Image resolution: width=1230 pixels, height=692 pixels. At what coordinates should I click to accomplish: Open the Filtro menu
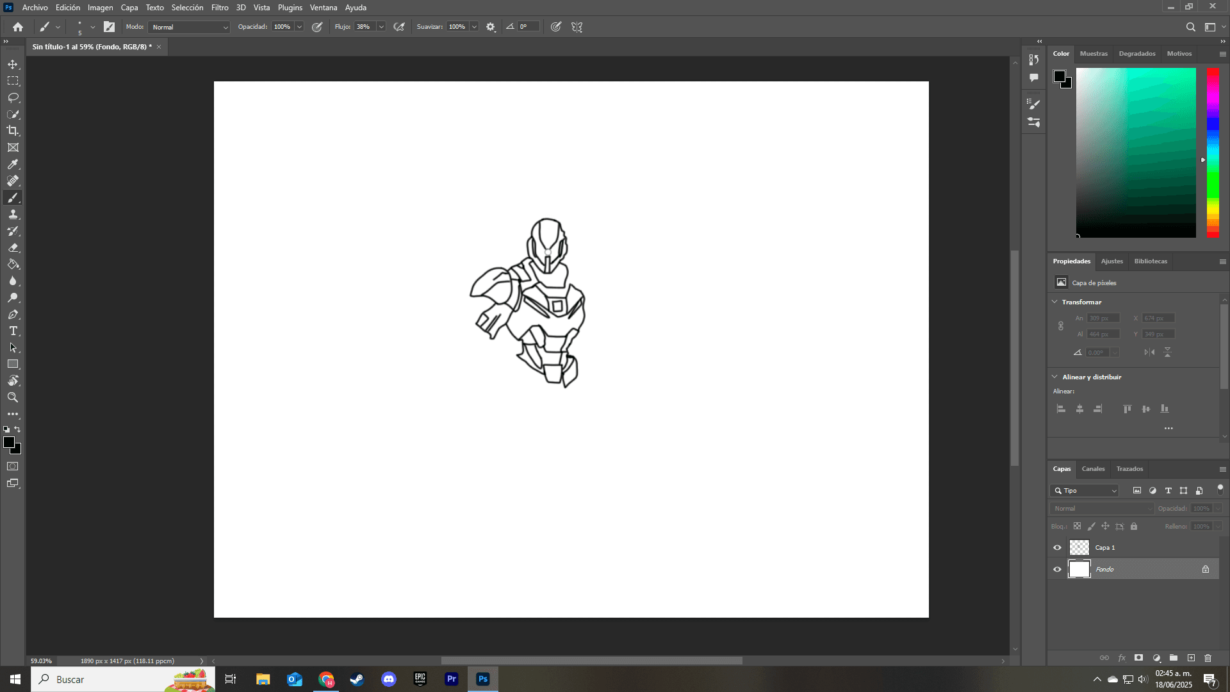[220, 8]
